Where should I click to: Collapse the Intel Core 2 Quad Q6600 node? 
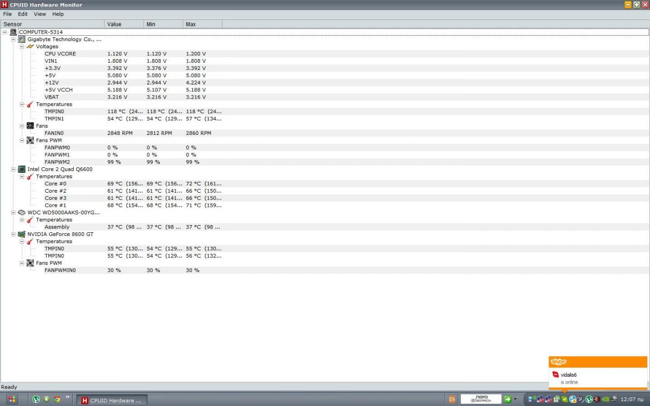[x=14, y=169]
